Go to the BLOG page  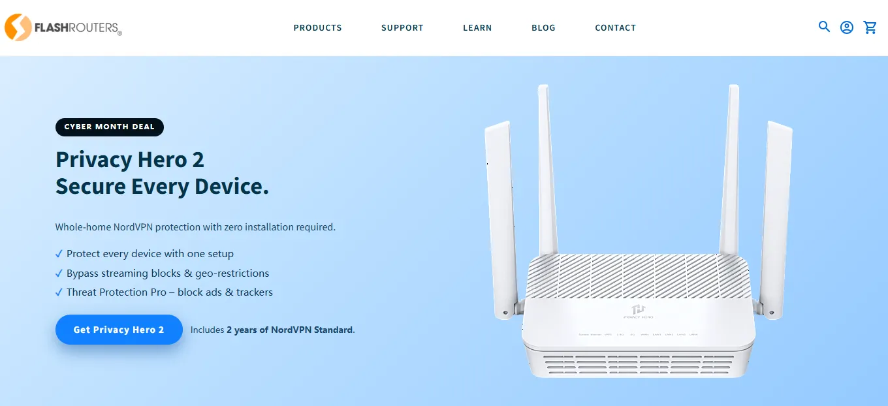coord(543,28)
